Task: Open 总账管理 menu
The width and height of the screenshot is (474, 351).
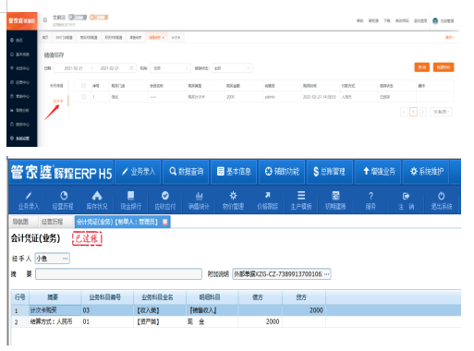Action: point(330,172)
